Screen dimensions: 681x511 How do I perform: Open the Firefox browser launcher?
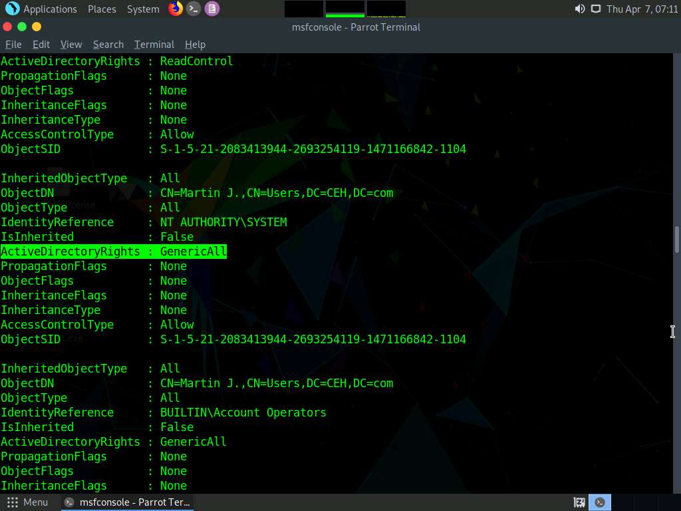pyautogui.click(x=176, y=9)
